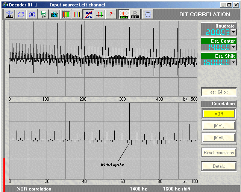Select the Left channel input toggle
Screen dimensions: 241x192
124,14
